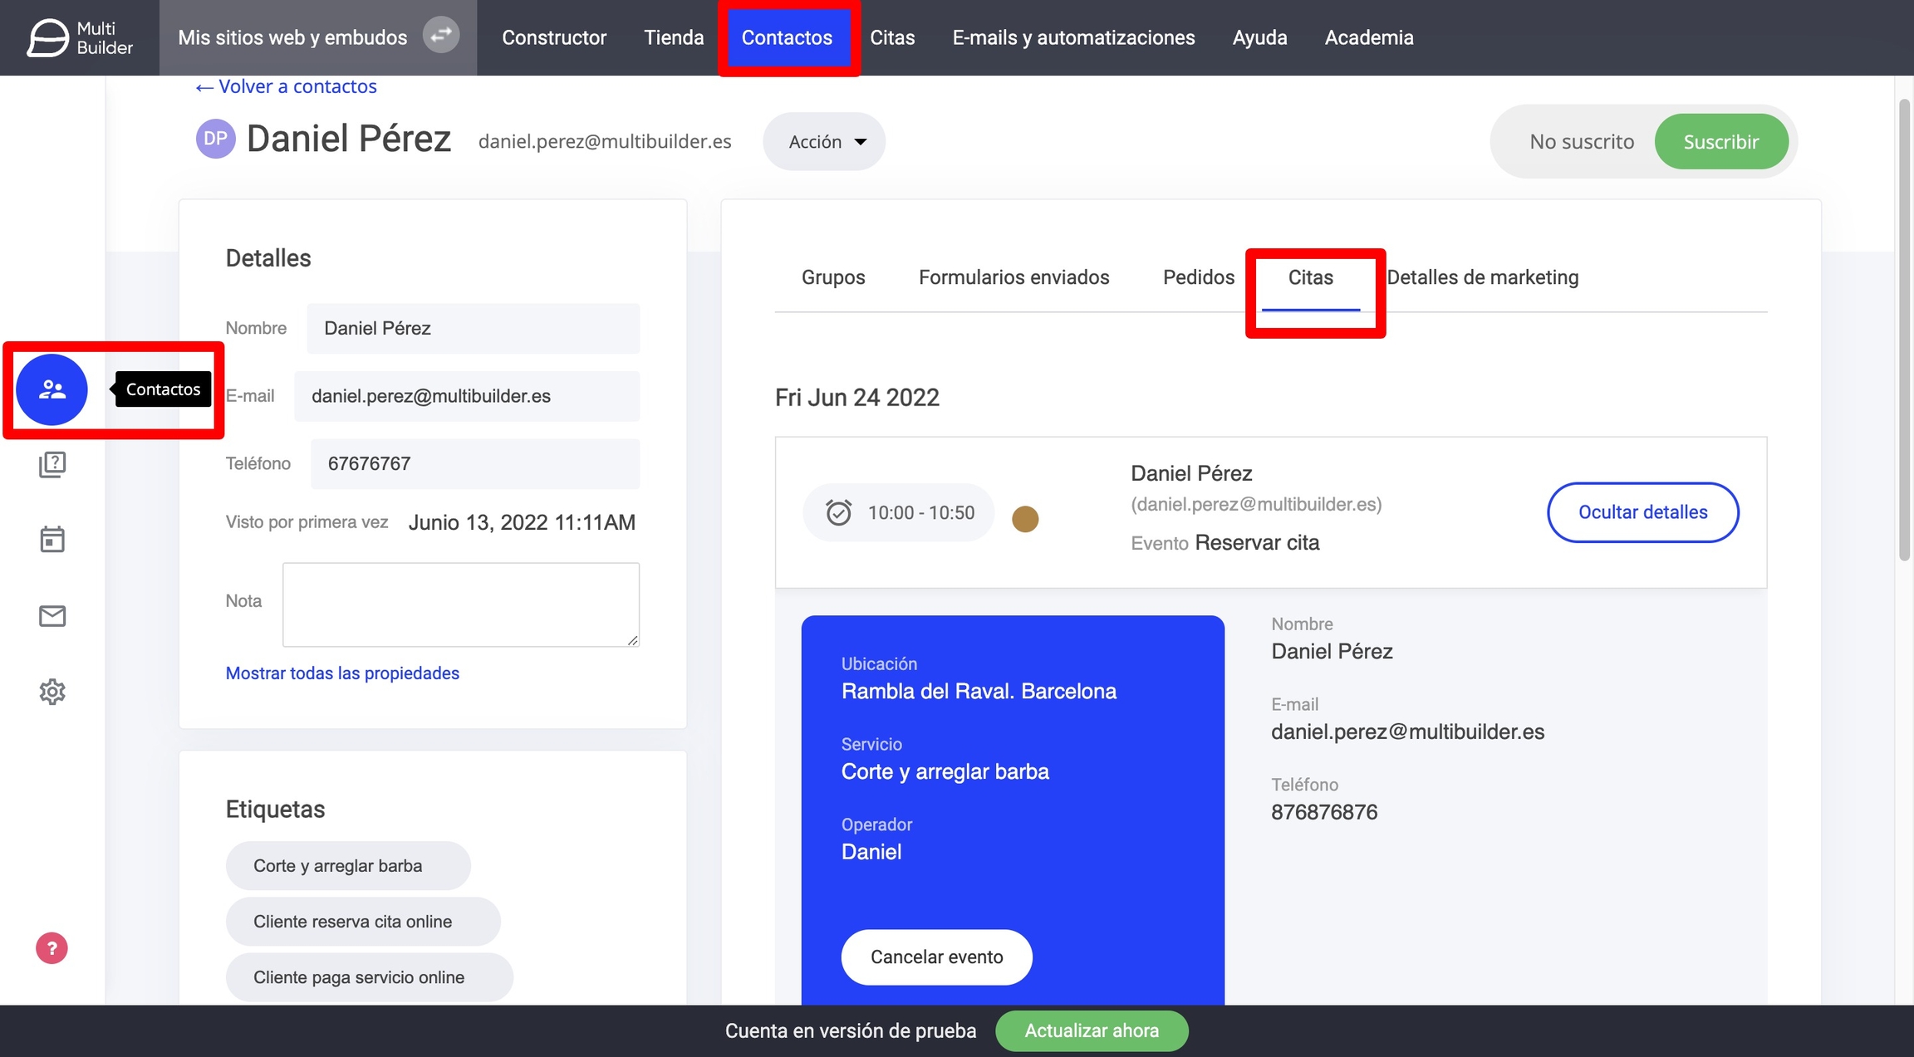
Task: Open the Tienda menu item
Action: (x=673, y=37)
